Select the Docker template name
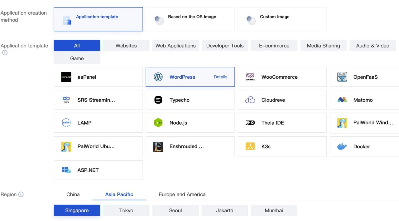The height and width of the screenshot is (221, 399). tap(362, 146)
